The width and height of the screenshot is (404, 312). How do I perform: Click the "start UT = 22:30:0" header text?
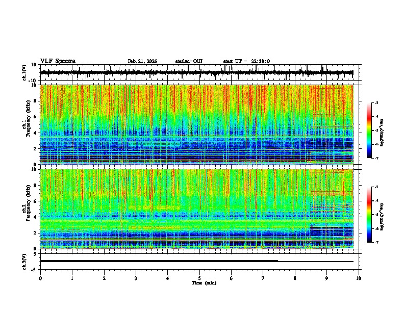246,61
